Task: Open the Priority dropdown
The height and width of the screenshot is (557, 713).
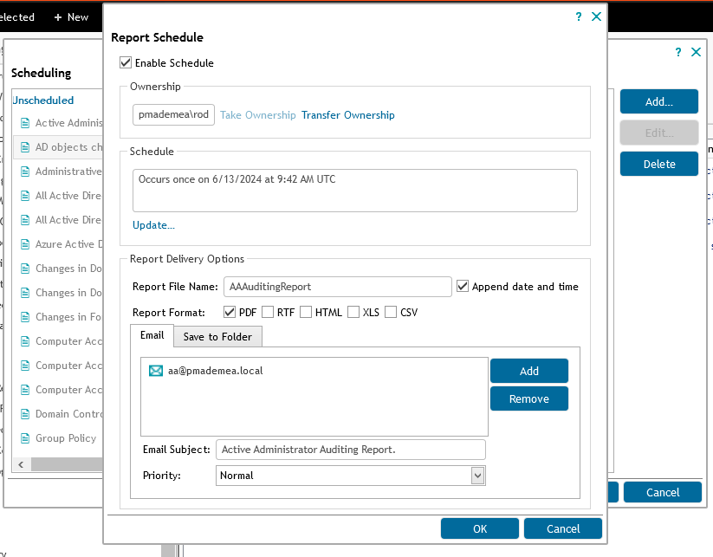Action: (x=477, y=476)
